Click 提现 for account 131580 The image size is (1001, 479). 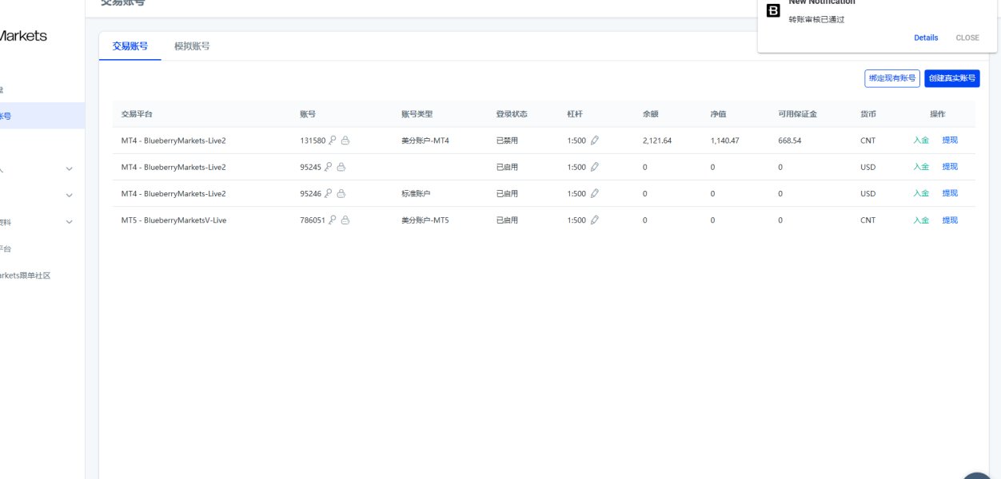point(950,141)
